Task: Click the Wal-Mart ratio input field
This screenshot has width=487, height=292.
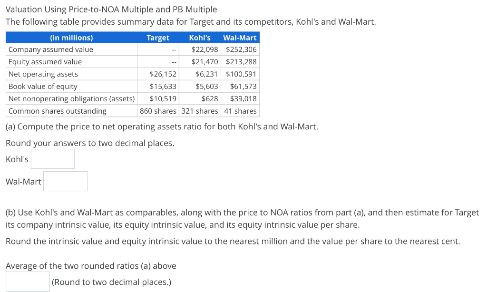Action: (x=65, y=181)
